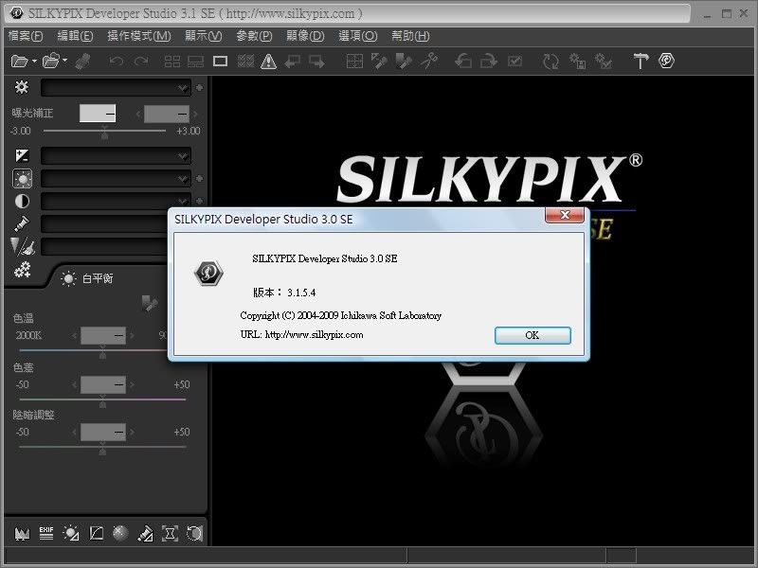Click the warning triangle toolbar icon
The width and height of the screenshot is (758, 568).
[268, 62]
